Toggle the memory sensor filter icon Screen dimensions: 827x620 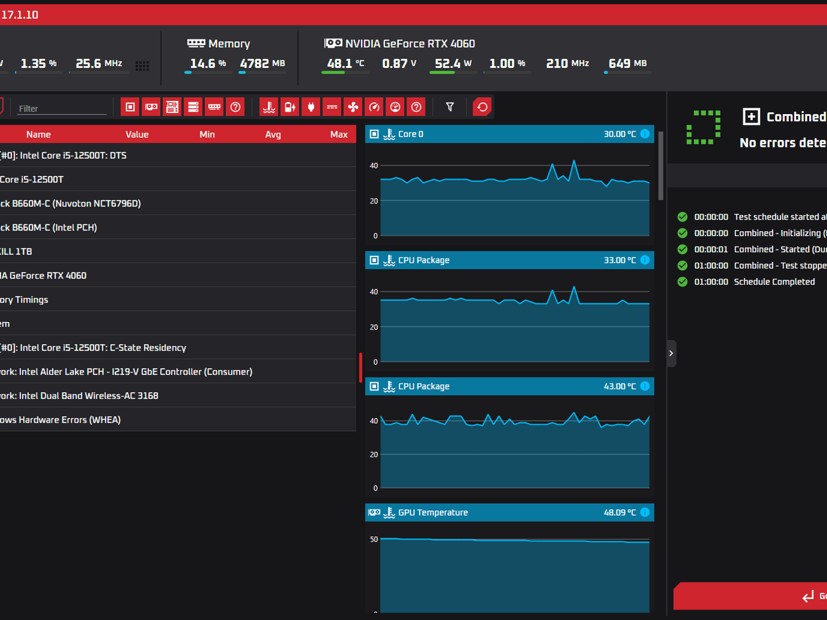point(214,107)
